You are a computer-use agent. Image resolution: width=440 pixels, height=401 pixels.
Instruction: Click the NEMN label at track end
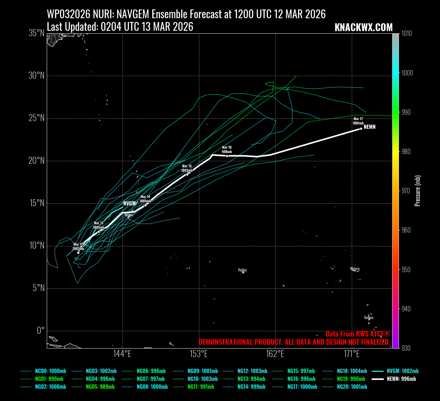pos(369,127)
